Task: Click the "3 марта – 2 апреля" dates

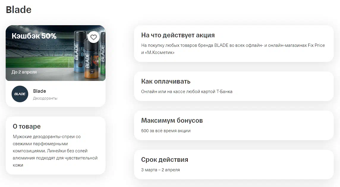Action: [160, 170]
